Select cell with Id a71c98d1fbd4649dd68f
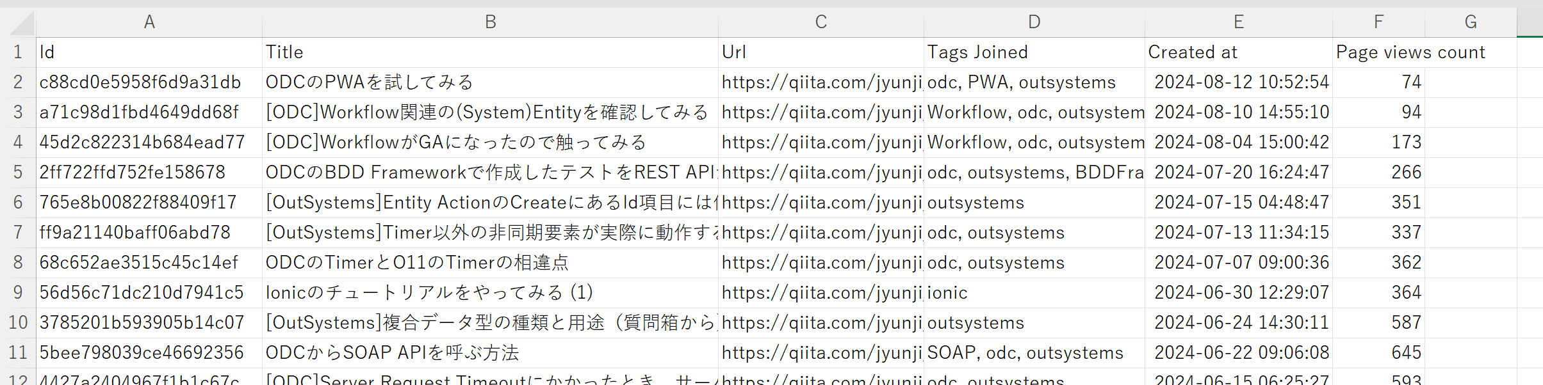 [x=149, y=113]
